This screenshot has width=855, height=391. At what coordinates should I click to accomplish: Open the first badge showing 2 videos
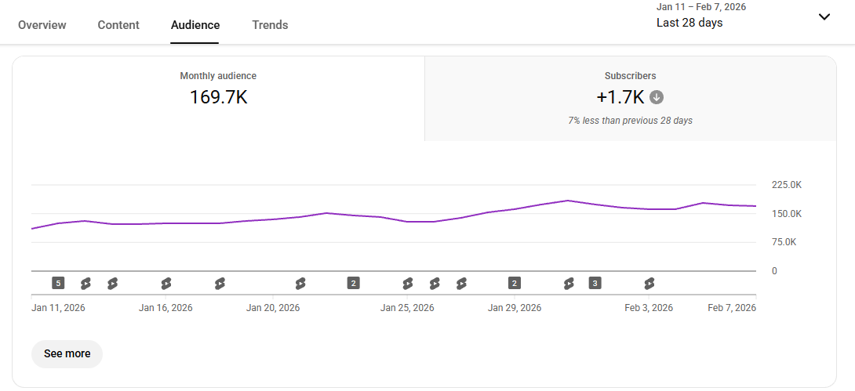354,283
